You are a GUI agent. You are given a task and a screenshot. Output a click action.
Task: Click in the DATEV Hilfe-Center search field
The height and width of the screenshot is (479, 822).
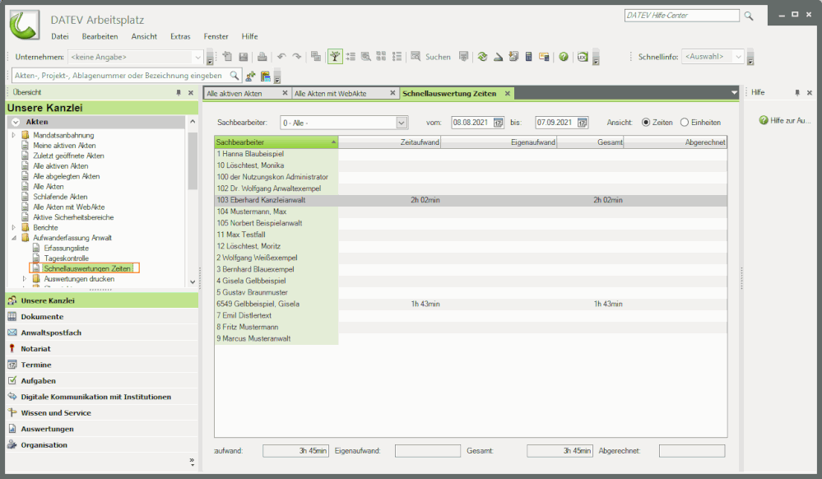[x=681, y=16]
